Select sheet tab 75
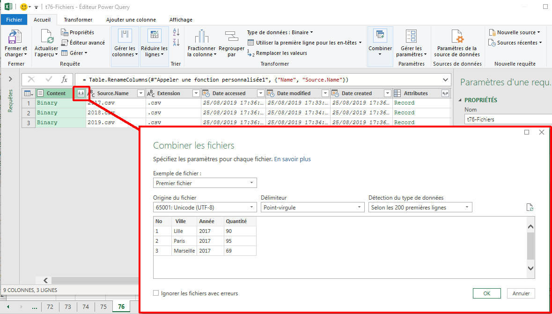 pyautogui.click(x=103, y=307)
